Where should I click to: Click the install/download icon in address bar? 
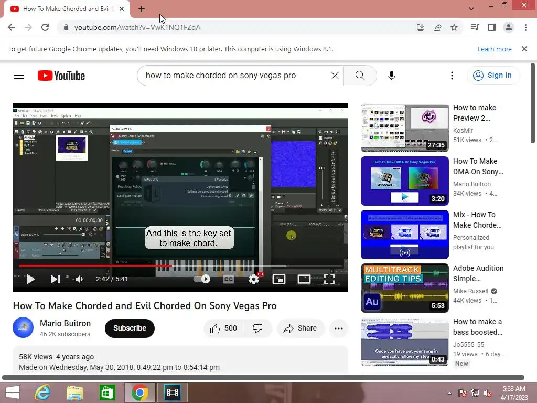(421, 27)
